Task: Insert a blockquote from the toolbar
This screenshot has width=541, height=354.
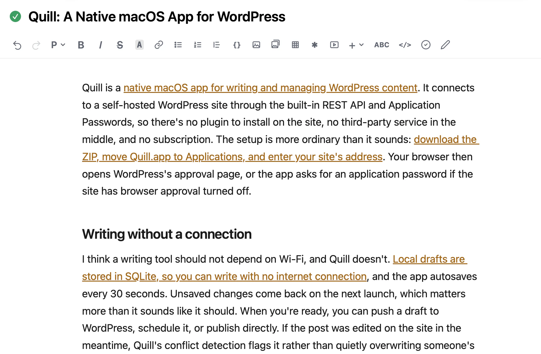Action: (217, 45)
